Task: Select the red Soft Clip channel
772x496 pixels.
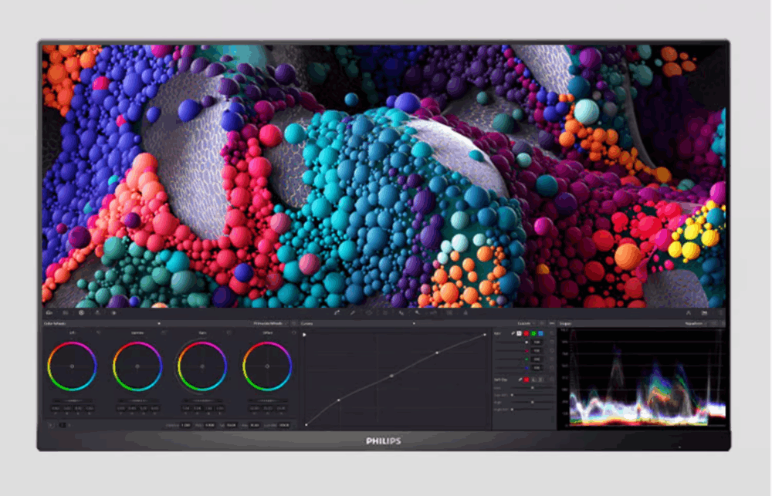Action: [527, 380]
